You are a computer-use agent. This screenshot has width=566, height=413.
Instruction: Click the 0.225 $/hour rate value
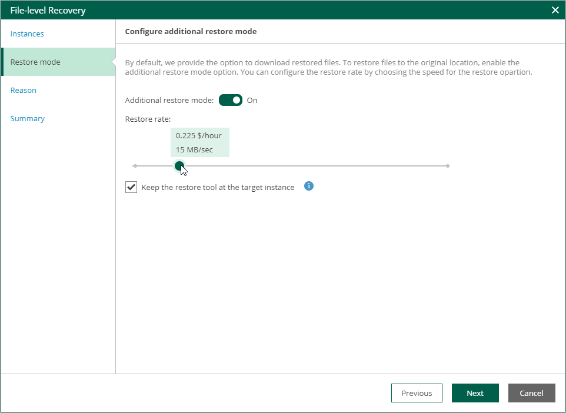(198, 135)
